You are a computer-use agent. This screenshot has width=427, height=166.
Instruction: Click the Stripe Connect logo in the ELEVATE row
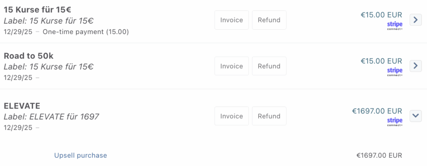[x=394, y=122]
